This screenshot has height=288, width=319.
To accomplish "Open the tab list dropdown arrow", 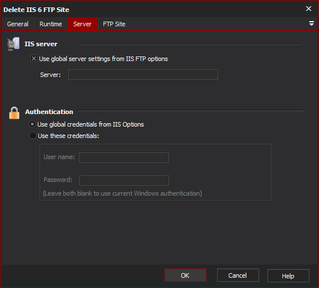I will (x=311, y=23).
